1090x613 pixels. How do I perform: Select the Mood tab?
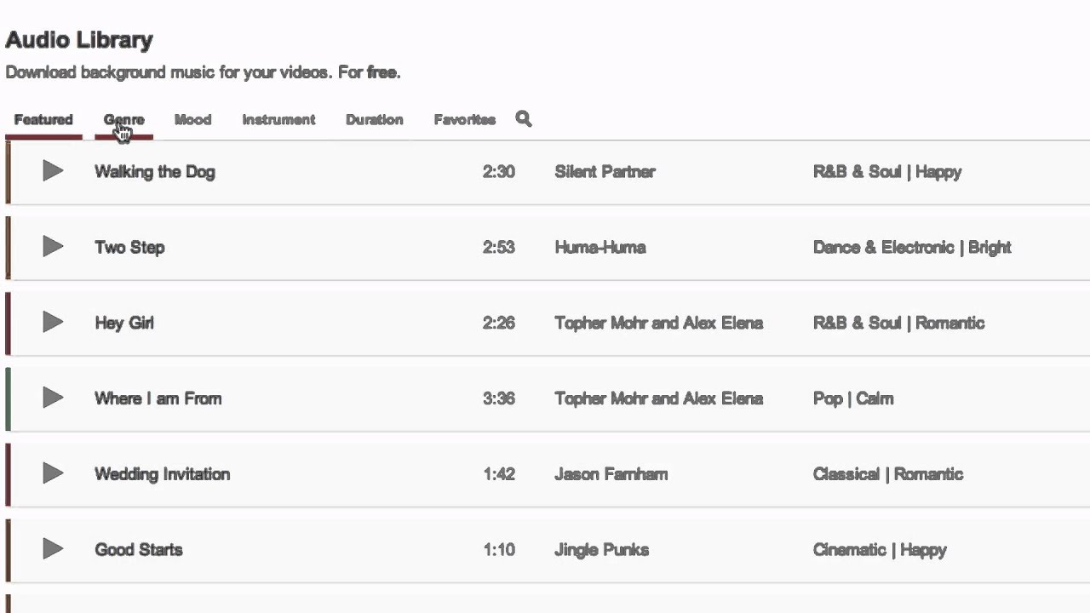(192, 120)
